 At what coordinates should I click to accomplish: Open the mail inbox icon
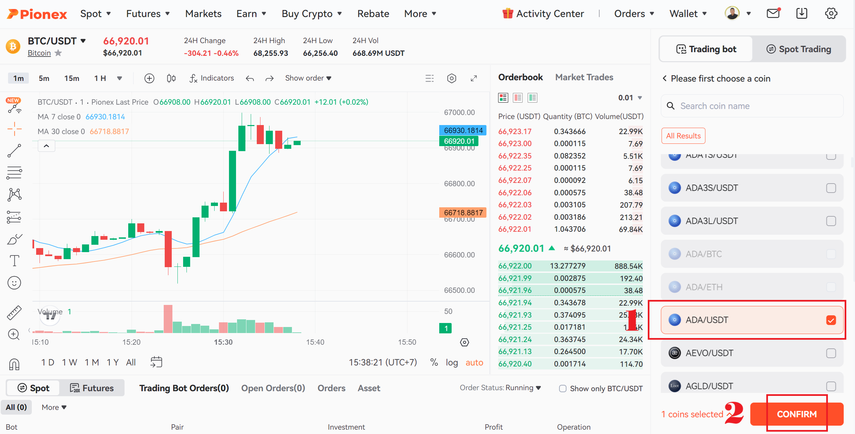[x=773, y=13]
